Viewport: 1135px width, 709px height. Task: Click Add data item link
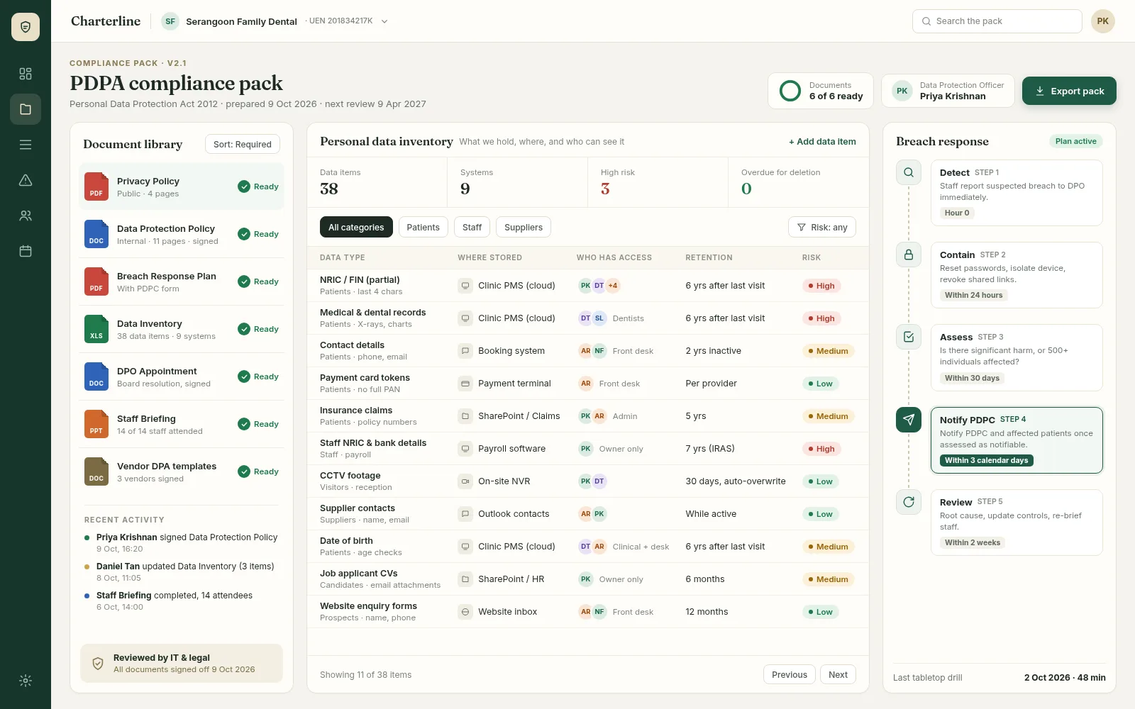(822, 142)
